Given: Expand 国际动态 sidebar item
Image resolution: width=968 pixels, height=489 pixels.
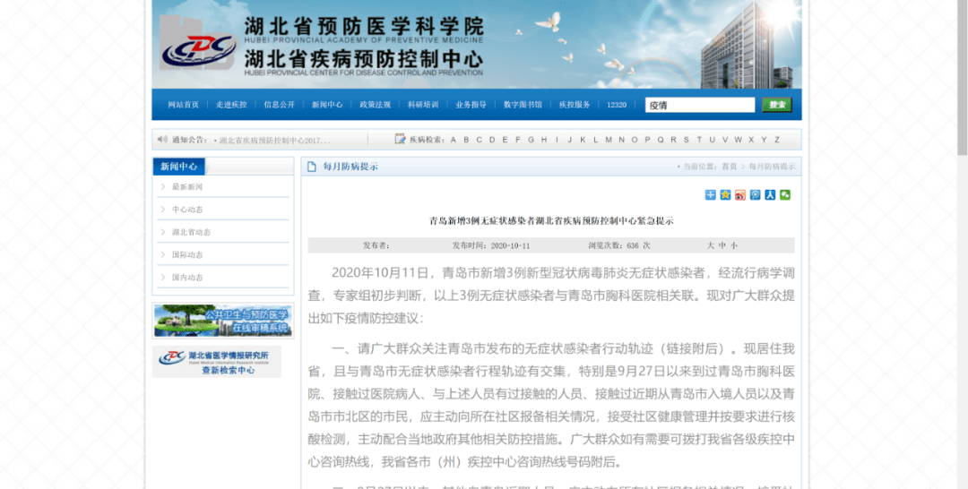Looking at the screenshot, I should pyautogui.click(x=223, y=254).
